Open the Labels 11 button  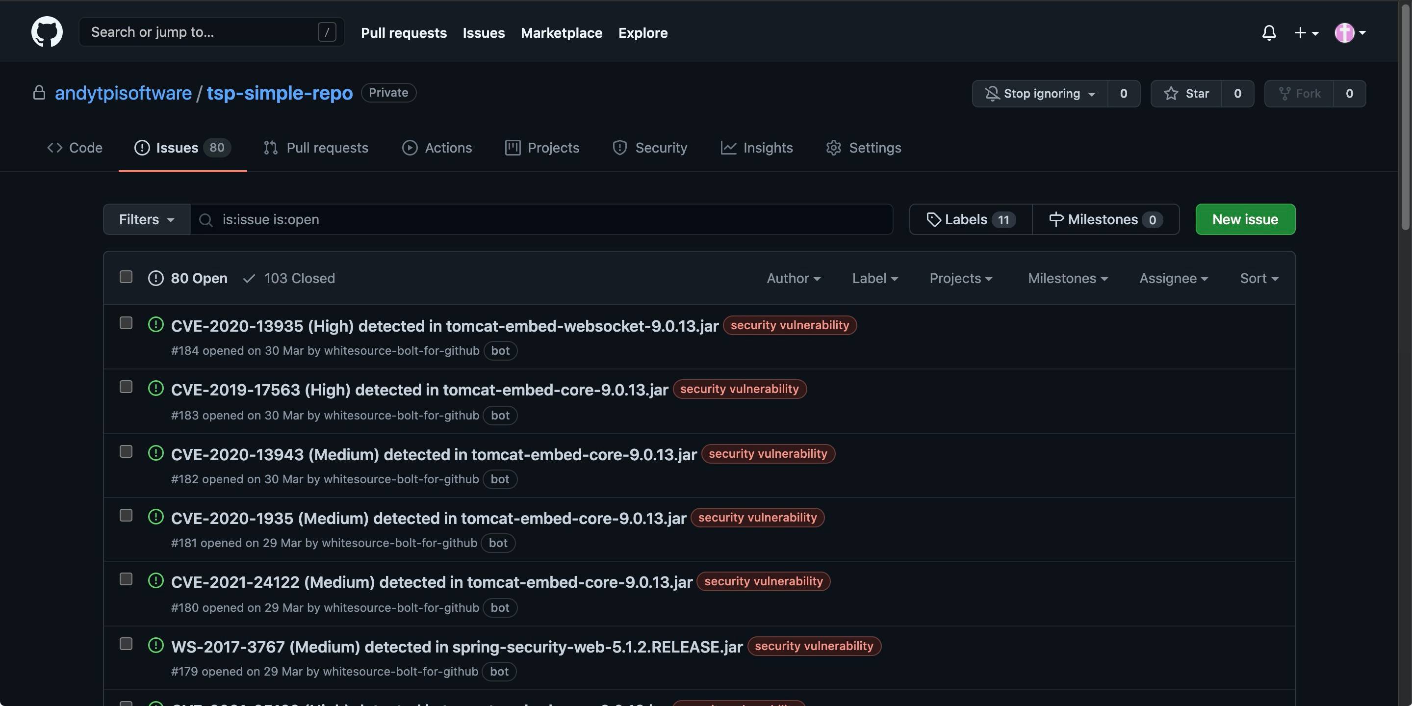pyautogui.click(x=971, y=219)
